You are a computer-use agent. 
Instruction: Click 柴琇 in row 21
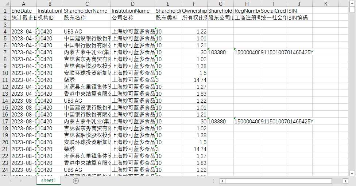pos(87,149)
